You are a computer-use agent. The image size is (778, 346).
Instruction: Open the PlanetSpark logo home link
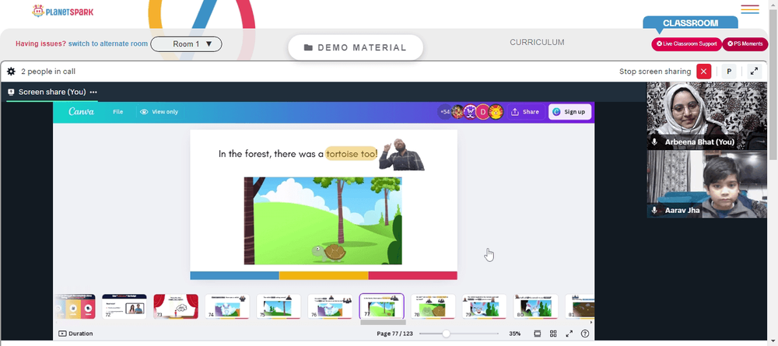pyautogui.click(x=62, y=11)
